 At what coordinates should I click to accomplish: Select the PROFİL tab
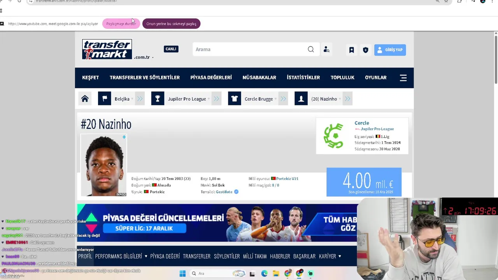pos(85,256)
